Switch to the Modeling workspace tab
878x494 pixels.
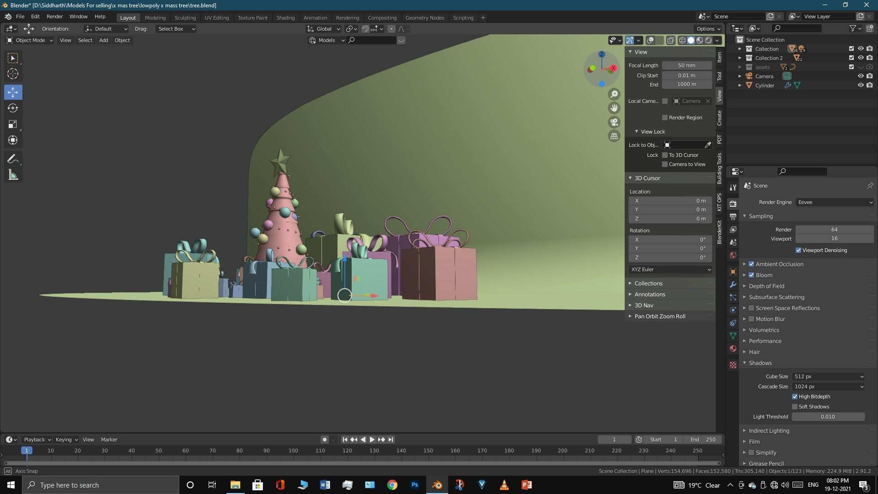[155, 17]
